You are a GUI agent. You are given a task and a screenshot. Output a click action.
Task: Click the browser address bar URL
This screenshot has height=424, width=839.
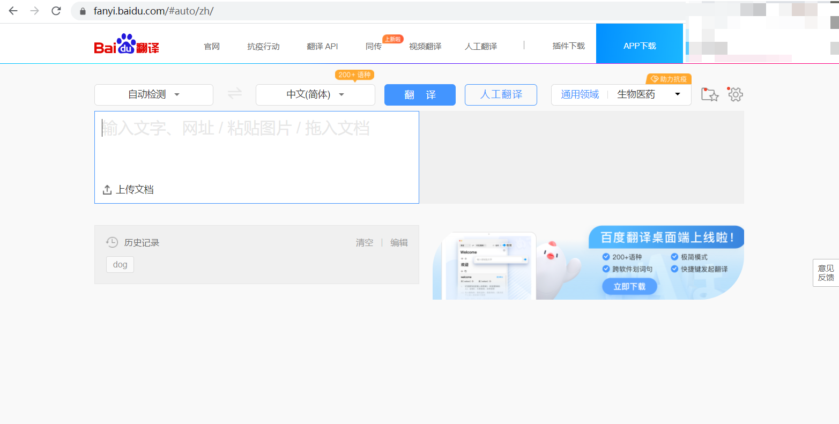pos(153,11)
